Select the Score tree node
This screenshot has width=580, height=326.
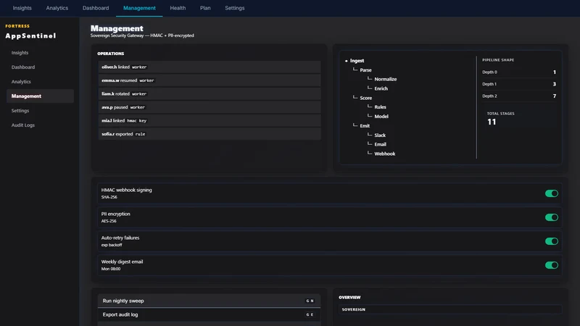click(x=366, y=98)
